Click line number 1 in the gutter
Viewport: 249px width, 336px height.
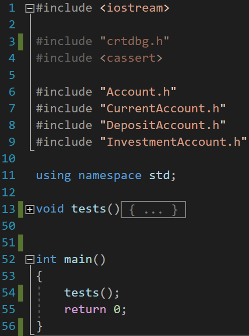point(12,8)
